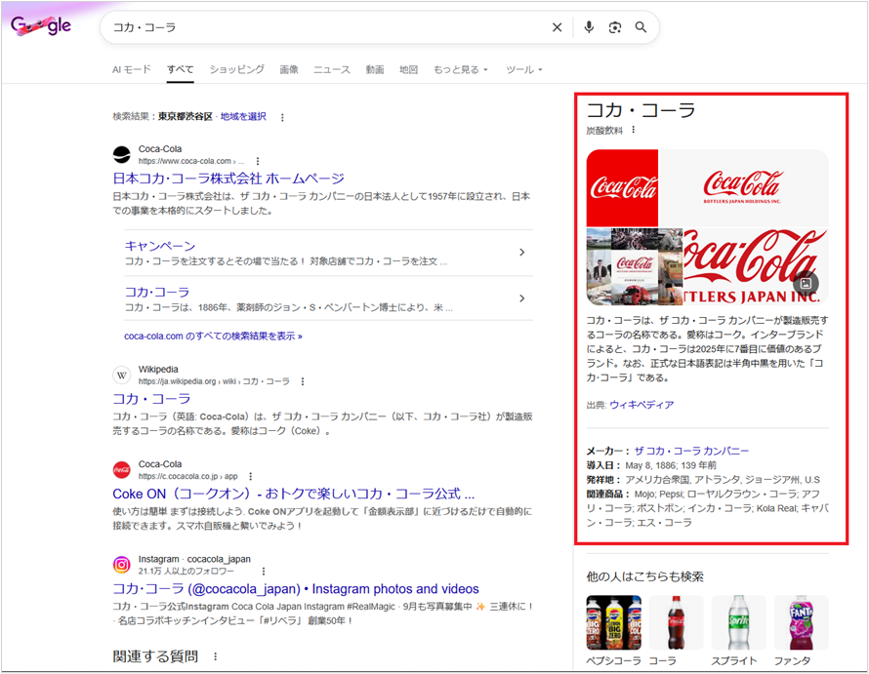The height and width of the screenshot is (674, 869).
Task: Select the スプライト related search thumbnail
Action: pyautogui.click(x=738, y=624)
